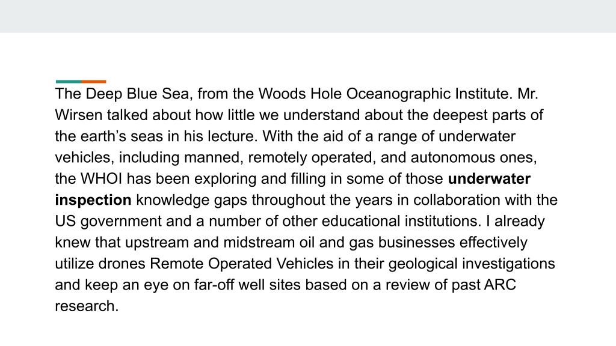The image size is (616, 346).
Task: Click the gray header band at top
Action: coord(308,16)
